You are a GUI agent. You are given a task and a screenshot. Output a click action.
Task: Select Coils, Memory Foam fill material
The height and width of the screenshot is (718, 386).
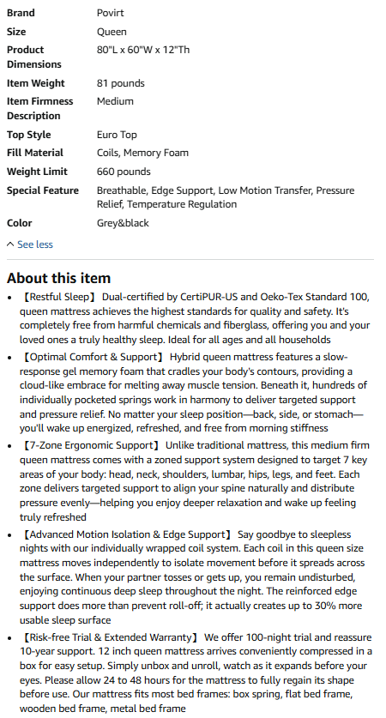click(142, 153)
